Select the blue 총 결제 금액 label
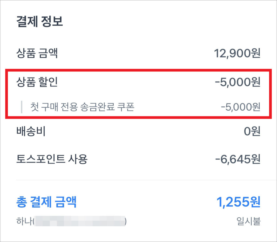This screenshot has height=242, width=277. [x=46, y=202]
